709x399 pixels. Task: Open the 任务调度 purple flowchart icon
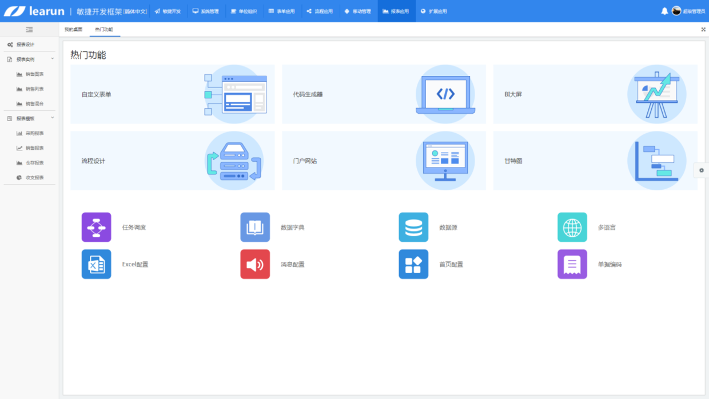tap(96, 228)
